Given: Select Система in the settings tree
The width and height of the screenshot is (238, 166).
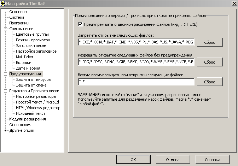Looking at the screenshot, I should coord(17,17).
